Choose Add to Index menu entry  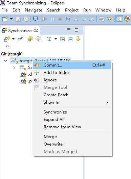(x=72, y=73)
